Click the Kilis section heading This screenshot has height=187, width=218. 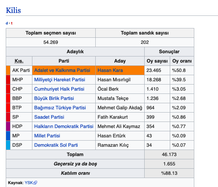pyautogui.click(x=13, y=10)
